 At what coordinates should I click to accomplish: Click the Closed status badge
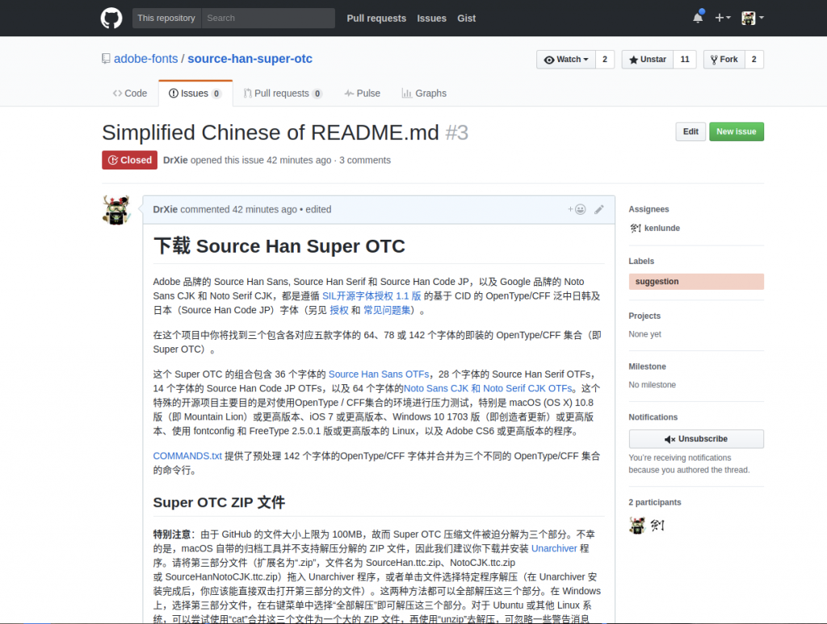click(x=130, y=160)
